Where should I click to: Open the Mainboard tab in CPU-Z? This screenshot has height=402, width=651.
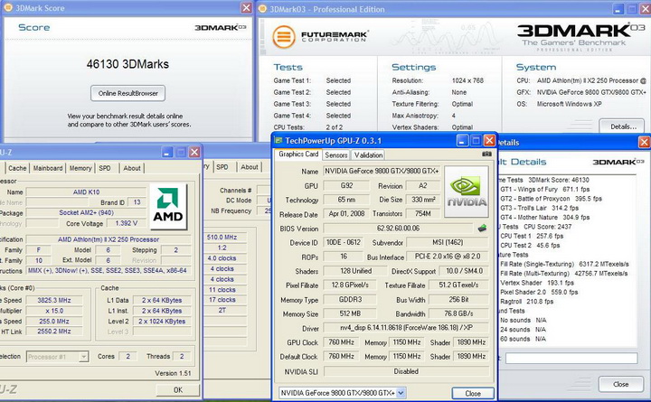coord(48,168)
